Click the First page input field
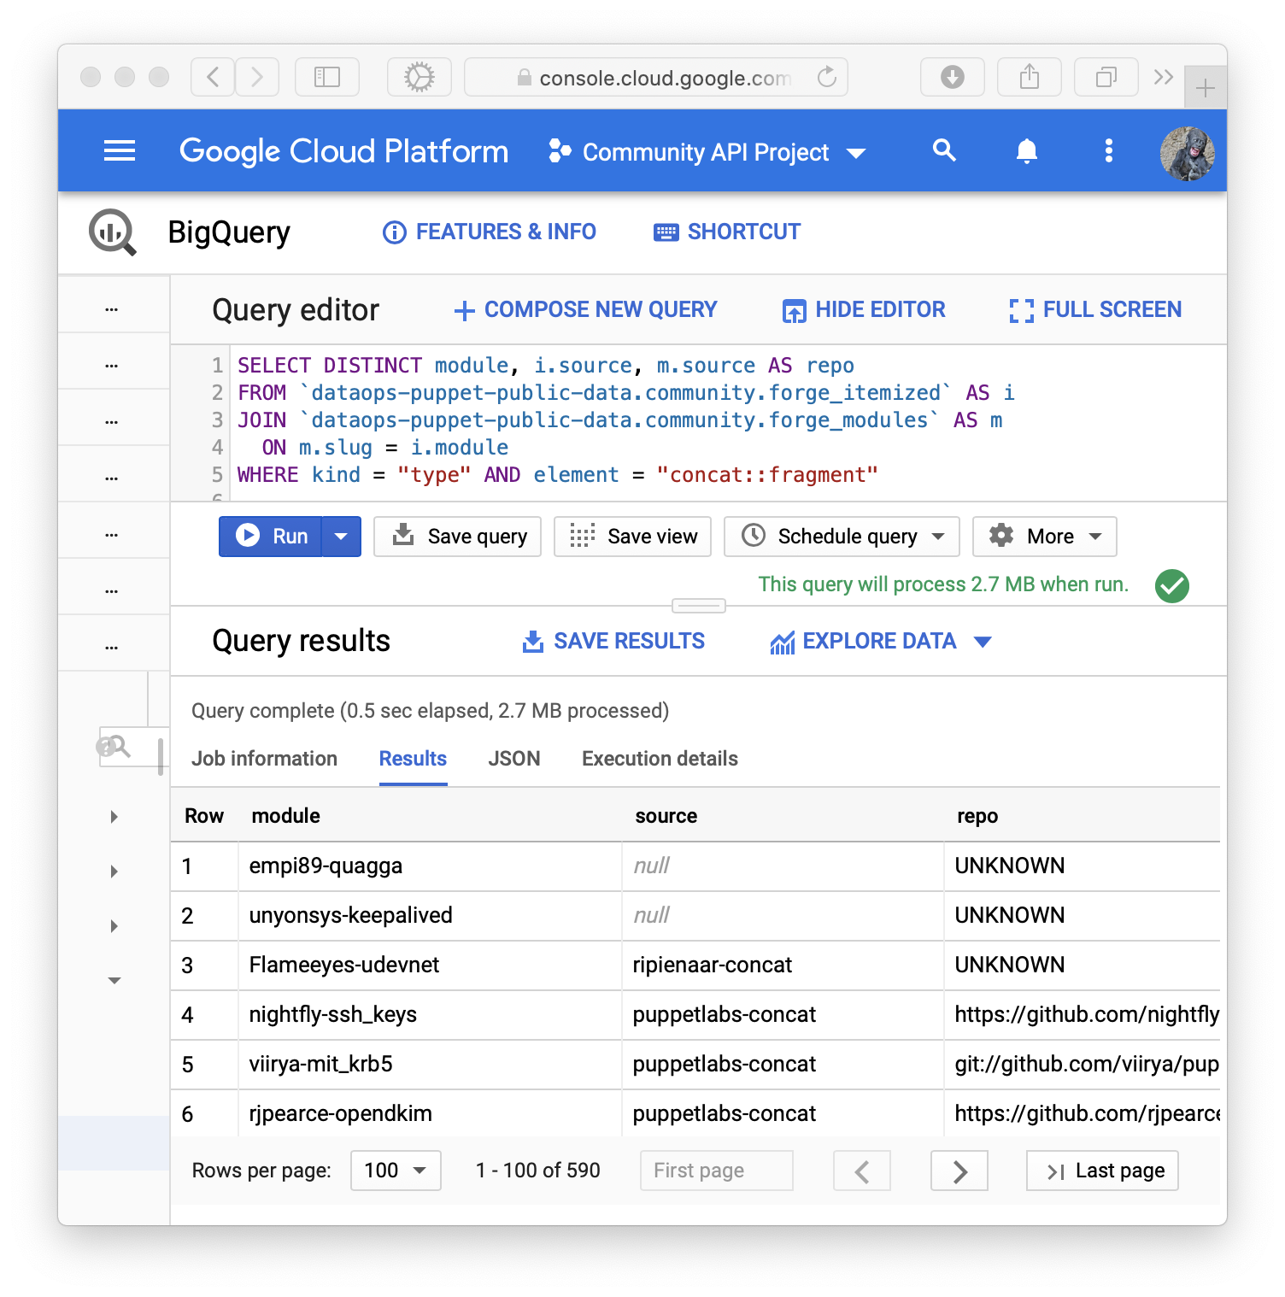The width and height of the screenshot is (1285, 1297). click(715, 1171)
